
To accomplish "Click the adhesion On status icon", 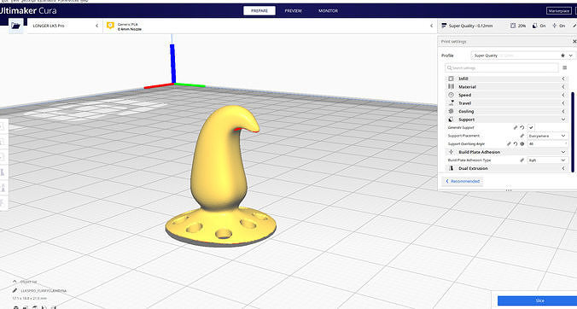I will [x=555, y=26].
